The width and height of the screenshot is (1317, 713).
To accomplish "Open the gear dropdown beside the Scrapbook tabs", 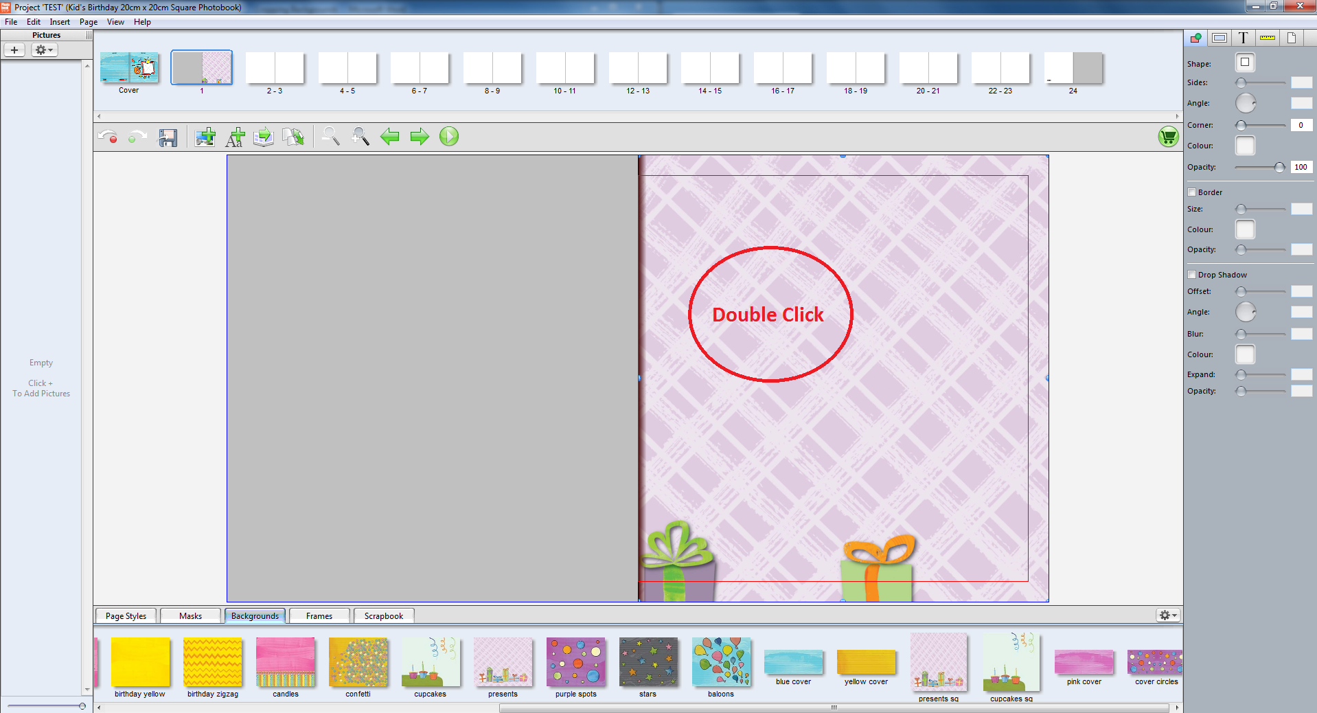I will pyautogui.click(x=1168, y=615).
